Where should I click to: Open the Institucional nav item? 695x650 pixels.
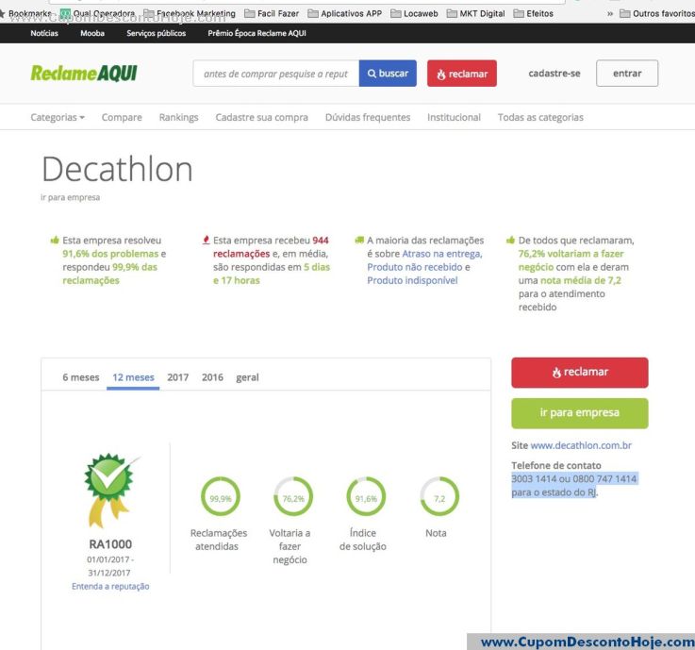[x=454, y=118]
